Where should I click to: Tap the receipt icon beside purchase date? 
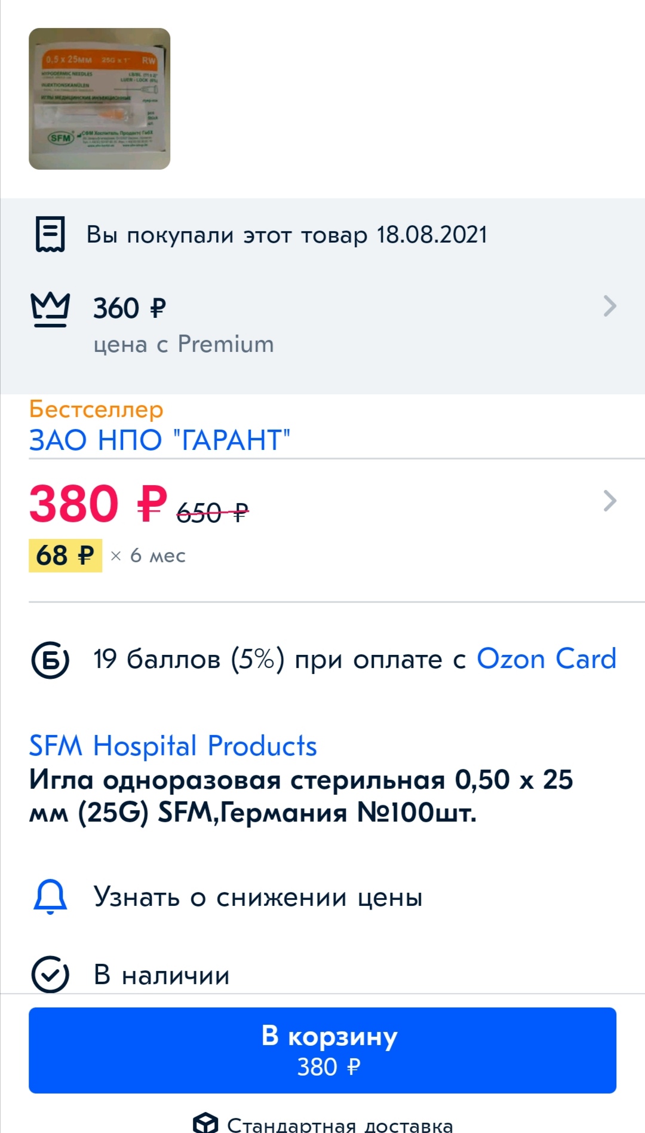[50, 234]
